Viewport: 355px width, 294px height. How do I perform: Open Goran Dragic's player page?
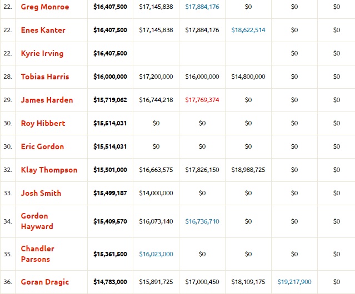44,282
